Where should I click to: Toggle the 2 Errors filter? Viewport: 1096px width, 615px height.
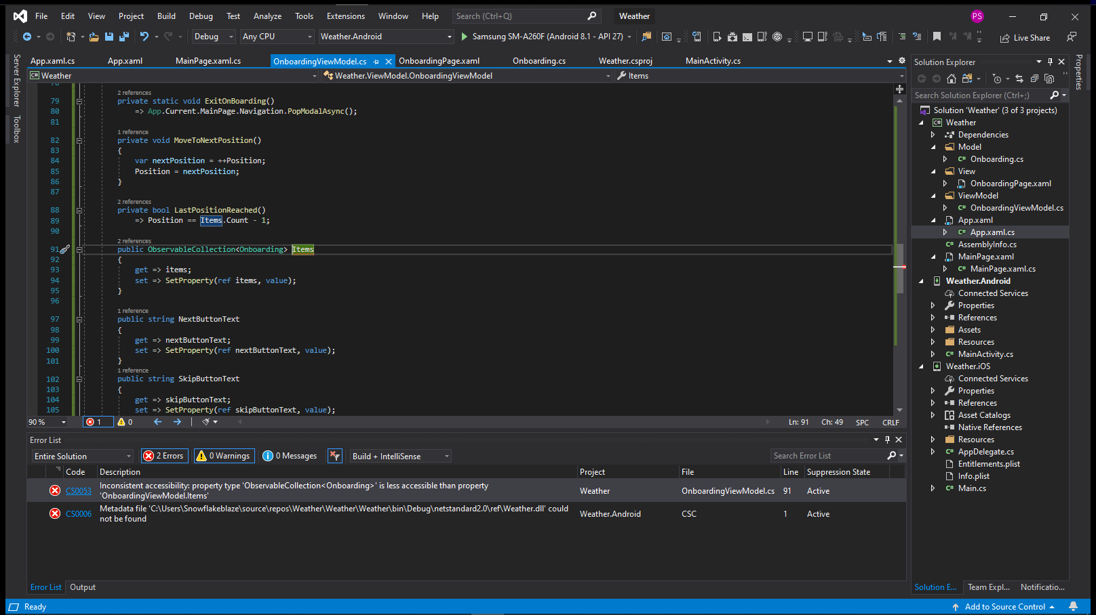click(x=163, y=456)
